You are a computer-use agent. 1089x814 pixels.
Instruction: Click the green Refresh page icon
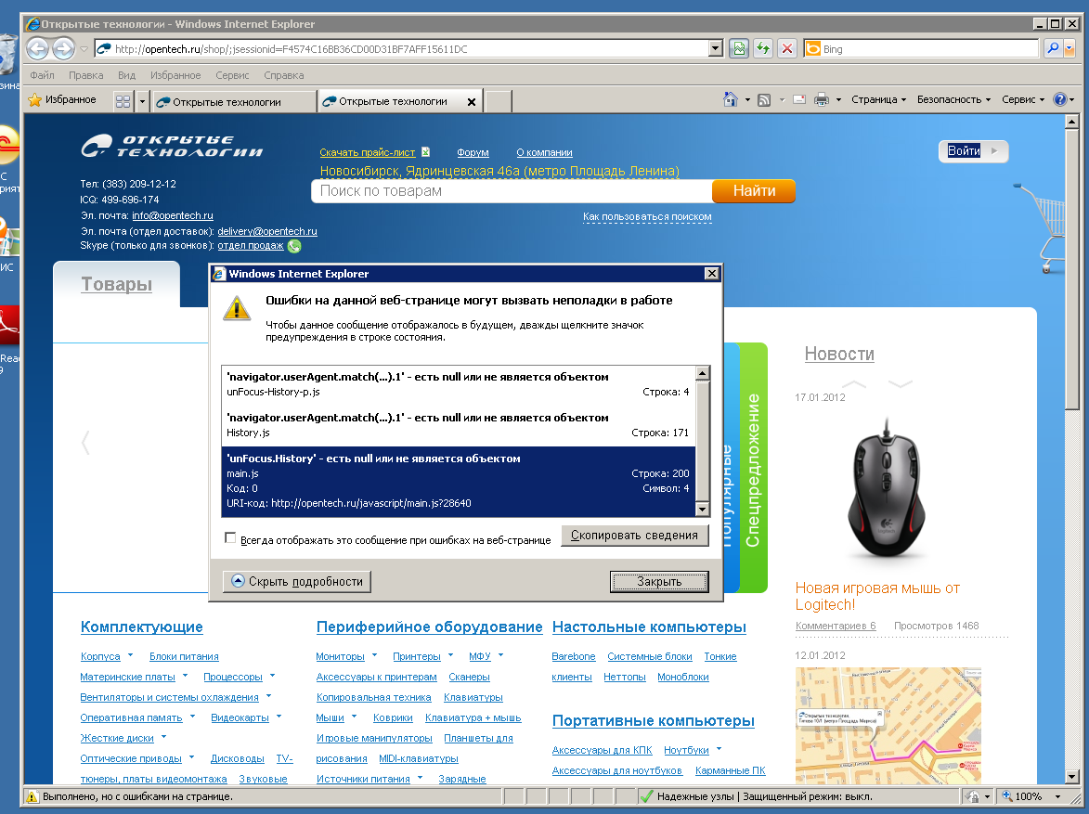click(763, 48)
